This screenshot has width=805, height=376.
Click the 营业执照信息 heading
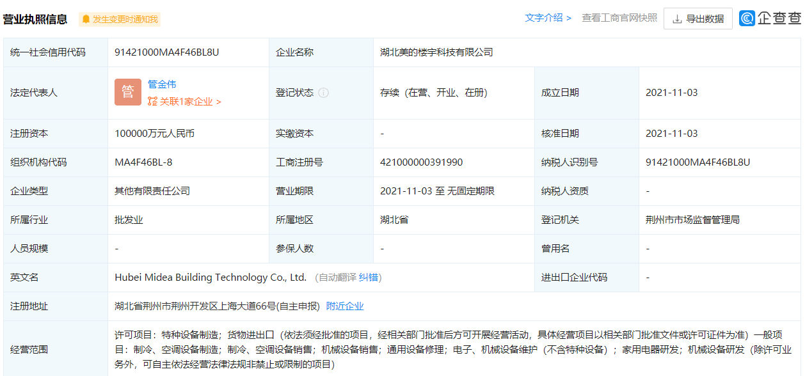(35, 19)
